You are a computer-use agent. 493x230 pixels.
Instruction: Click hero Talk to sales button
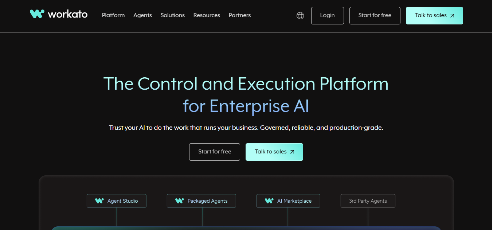click(x=274, y=152)
